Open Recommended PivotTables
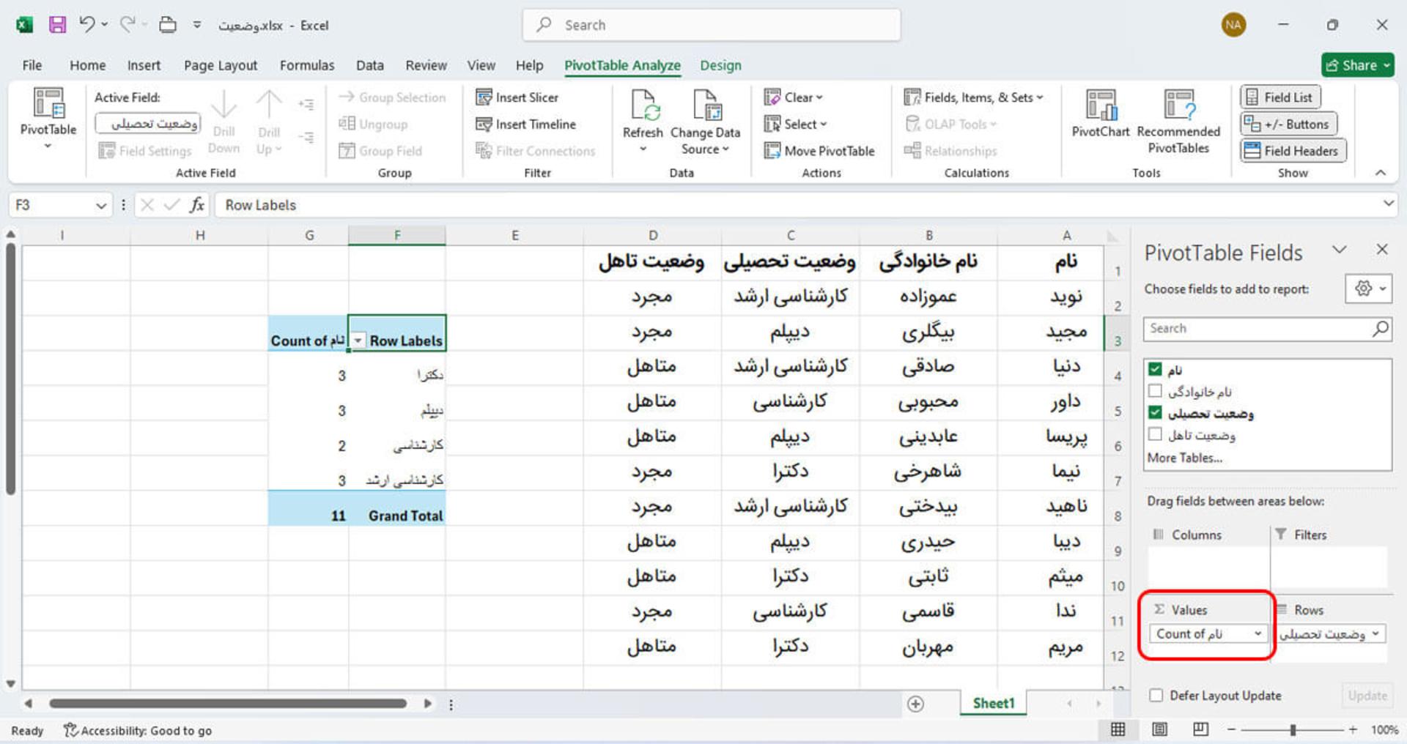Viewport: 1407px width, 744px height. click(1178, 122)
